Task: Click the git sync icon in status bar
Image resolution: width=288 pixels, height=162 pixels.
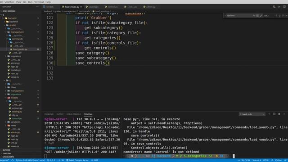Action: [x=13, y=160]
